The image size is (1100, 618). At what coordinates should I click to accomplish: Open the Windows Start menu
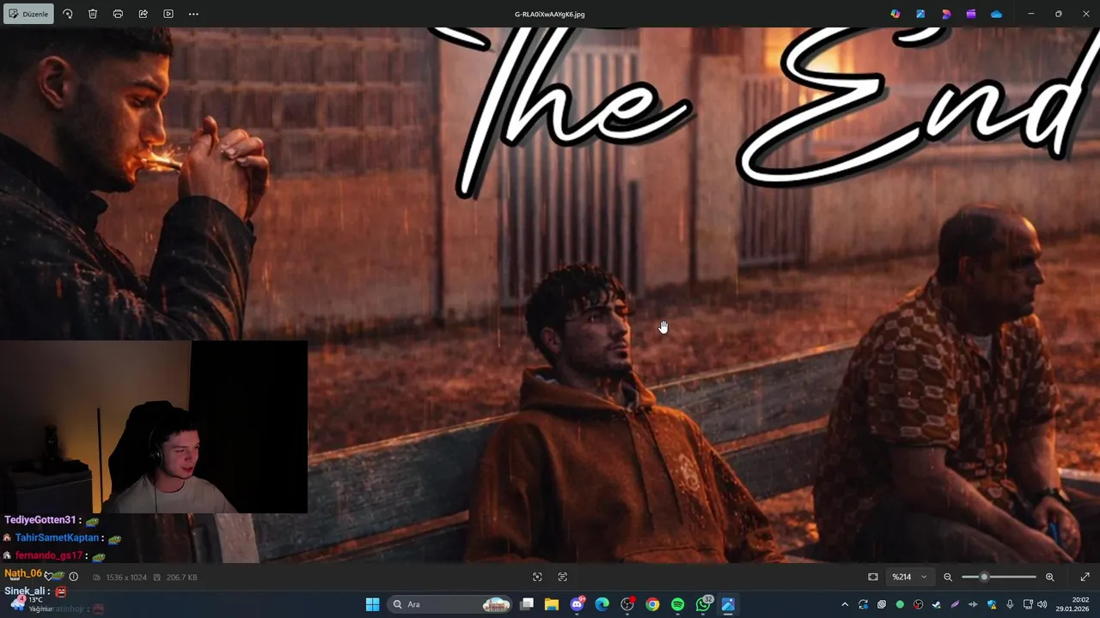tap(372, 604)
